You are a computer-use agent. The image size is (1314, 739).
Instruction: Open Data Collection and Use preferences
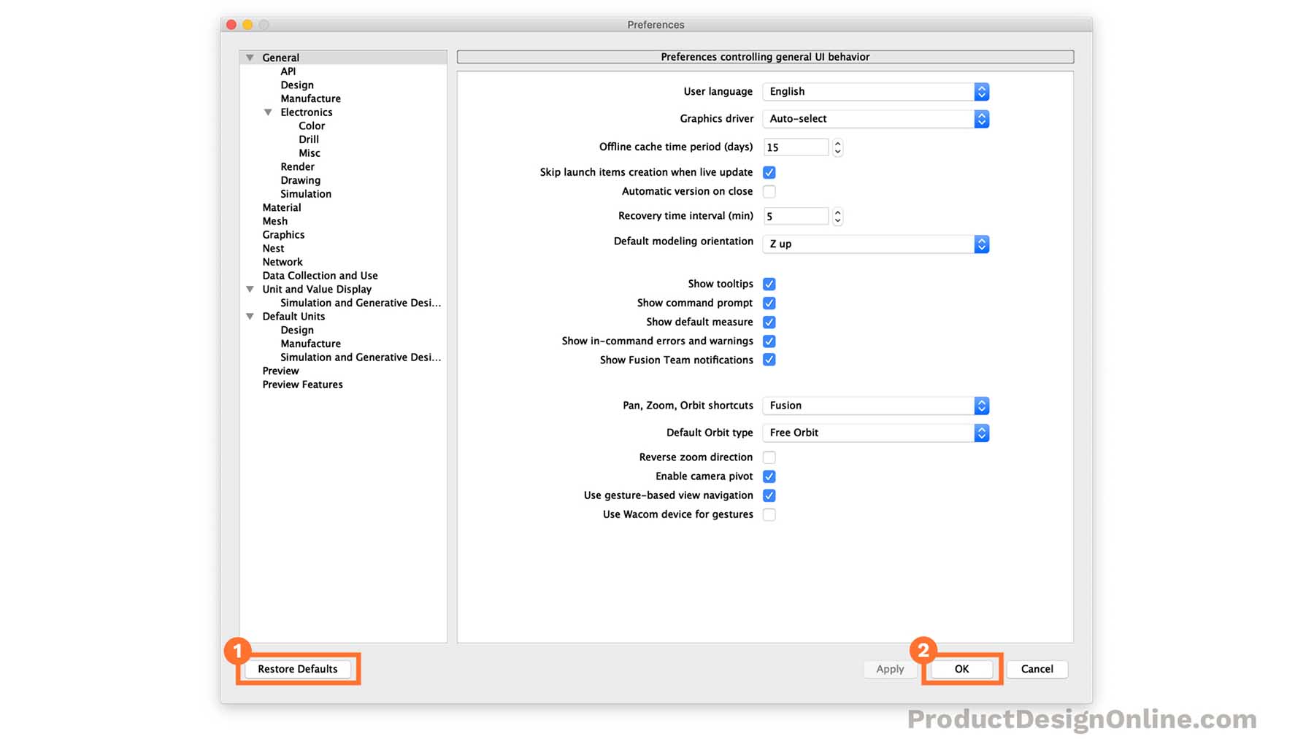(x=320, y=276)
